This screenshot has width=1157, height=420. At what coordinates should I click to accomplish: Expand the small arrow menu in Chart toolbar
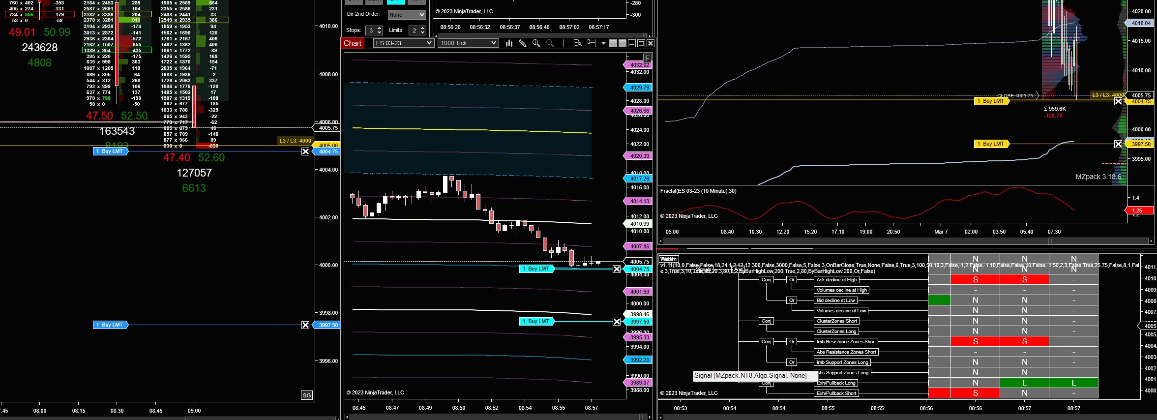[x=603, y=43]
